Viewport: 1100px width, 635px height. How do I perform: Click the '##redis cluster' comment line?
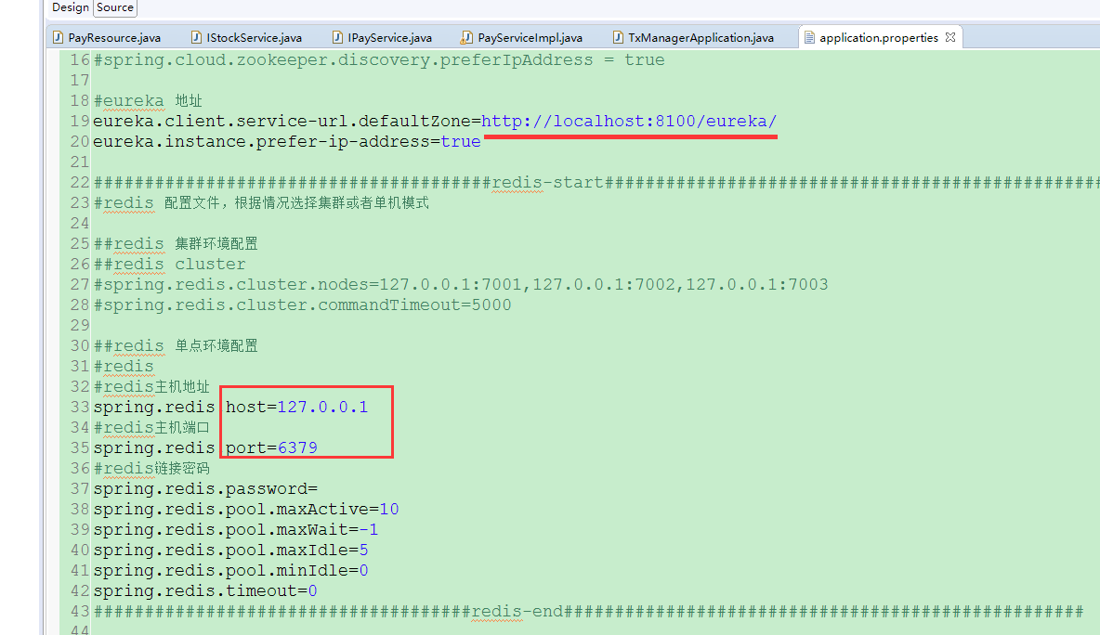[170, 265]
